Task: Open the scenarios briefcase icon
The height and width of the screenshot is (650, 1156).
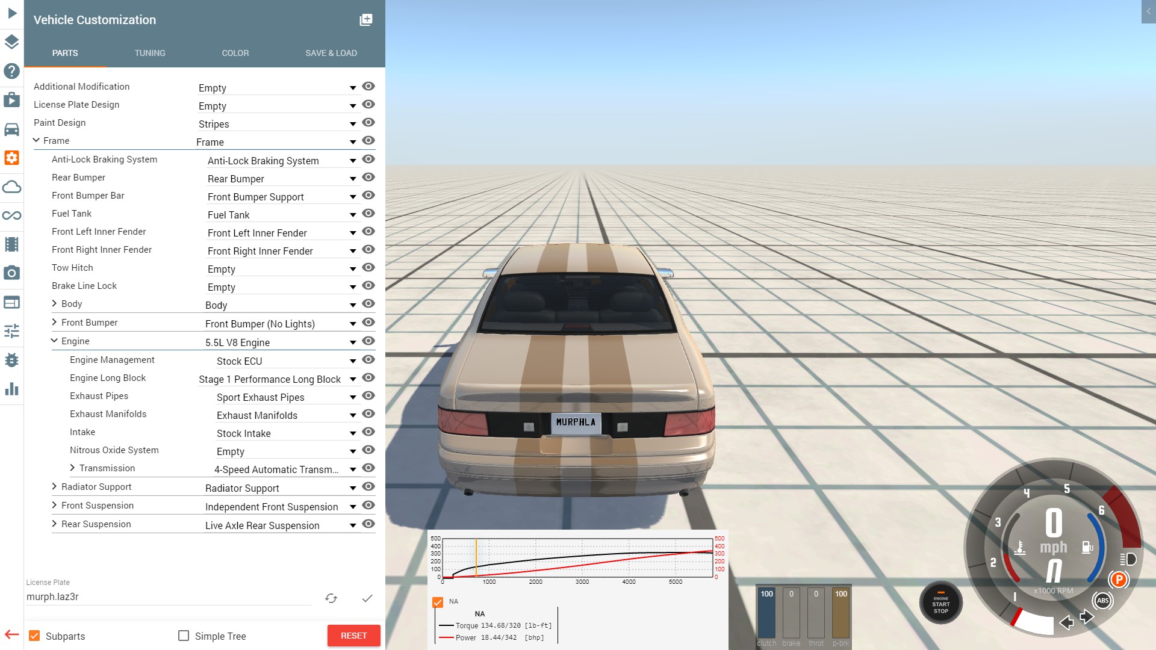Action: point(12,99)
